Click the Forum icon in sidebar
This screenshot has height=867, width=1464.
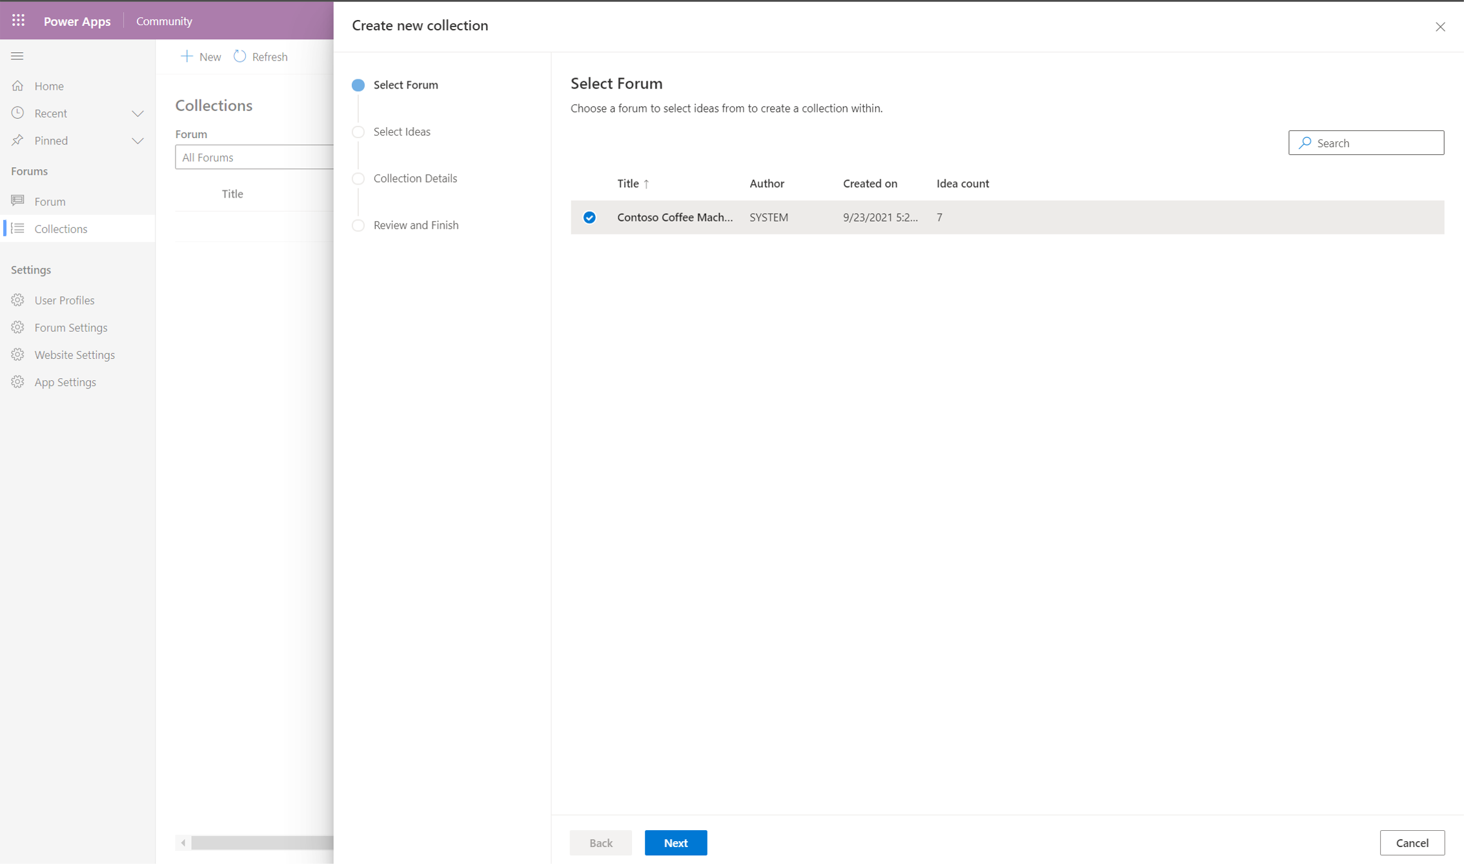click(17, 200)
